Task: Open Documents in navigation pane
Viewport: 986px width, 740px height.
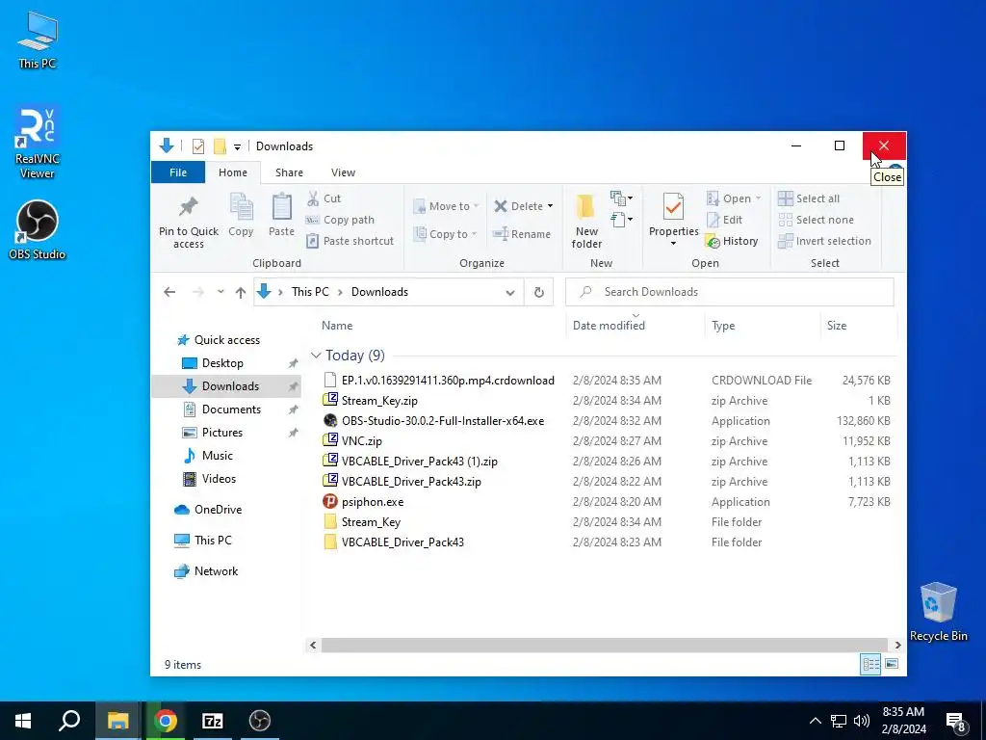Action: pyautogui.click(x=231, y=410)
